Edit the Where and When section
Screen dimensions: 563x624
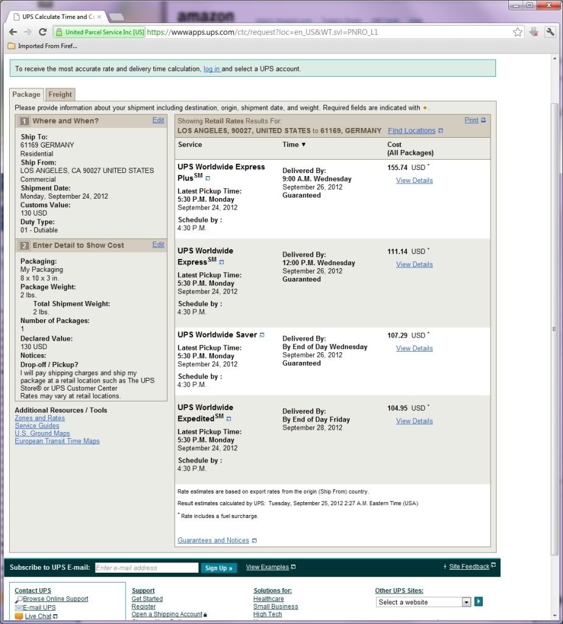pos(158,120)
